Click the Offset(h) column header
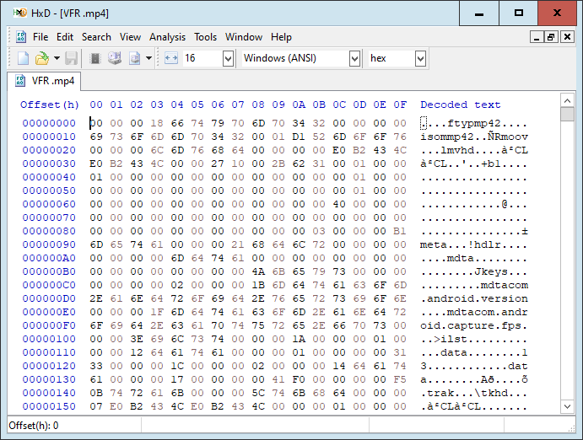The image size is (583, 440). (50, 105)
